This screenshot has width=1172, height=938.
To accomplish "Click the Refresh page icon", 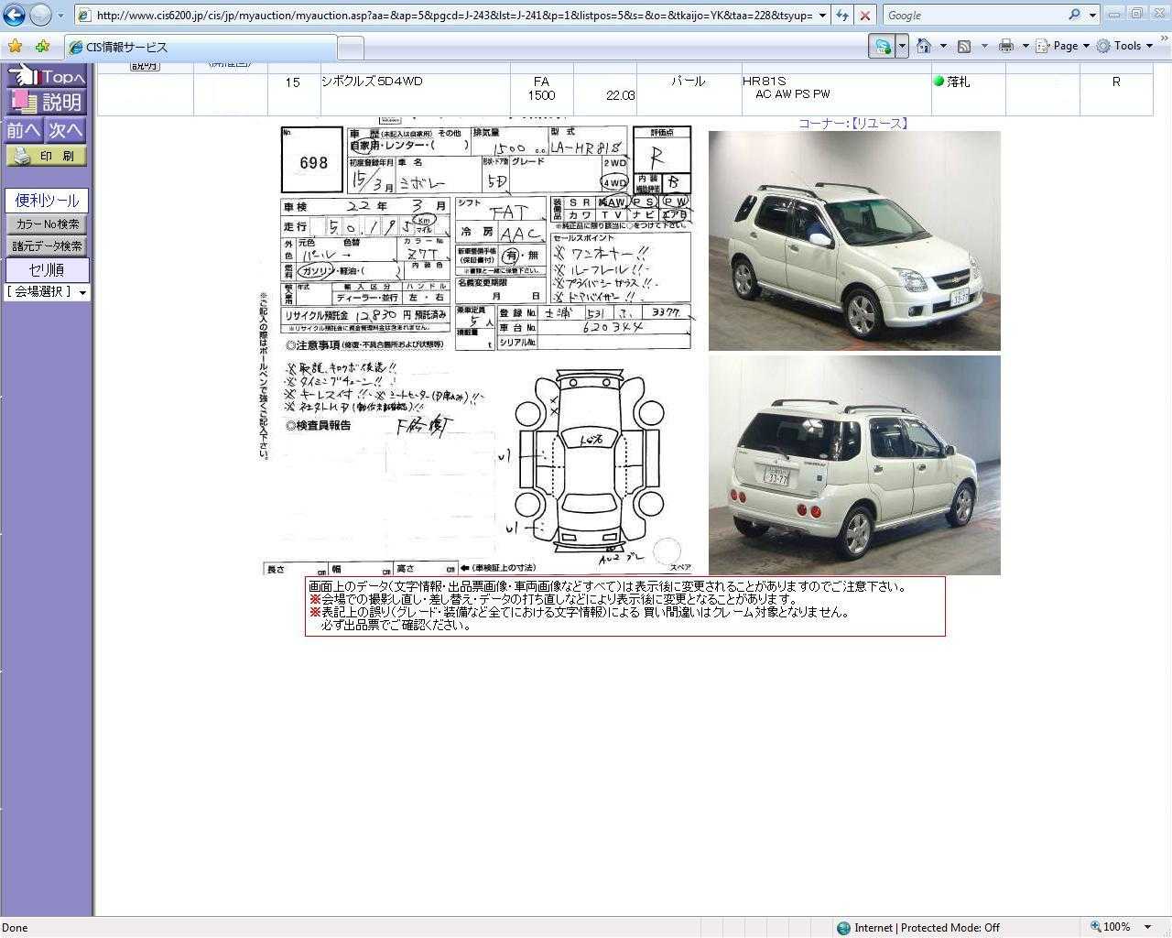I will click(x=842, y=16).
